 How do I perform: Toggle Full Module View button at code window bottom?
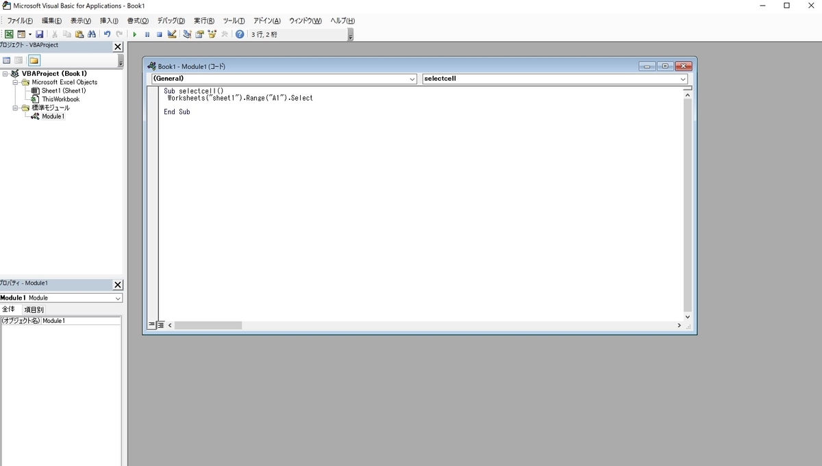pos(160,325)
